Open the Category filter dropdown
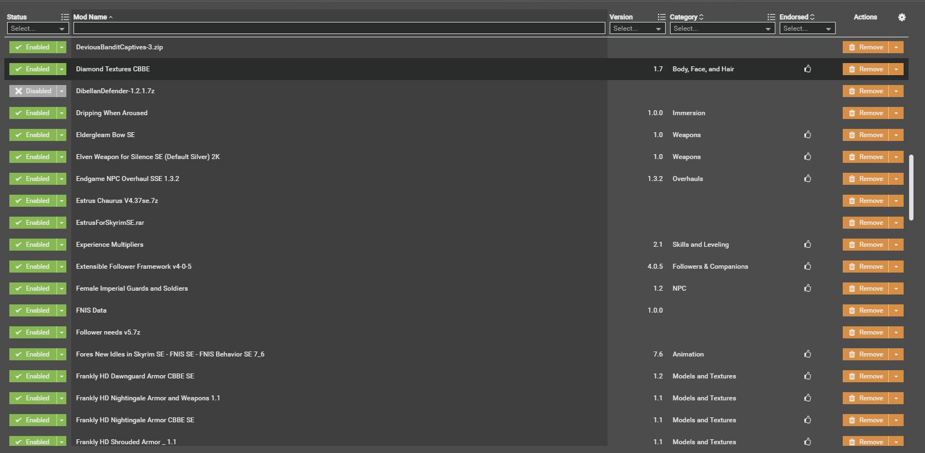925x453 pixels. [722, 29]
